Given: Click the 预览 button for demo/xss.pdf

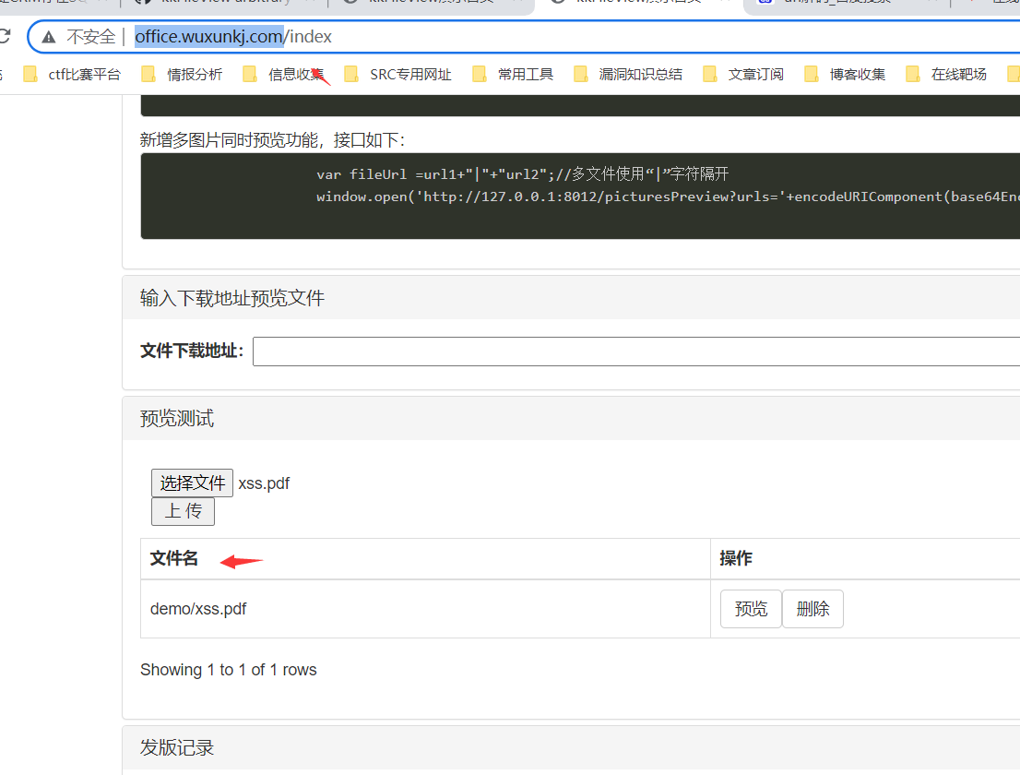Looking at the screenshot, I should (x=750, y=609).
